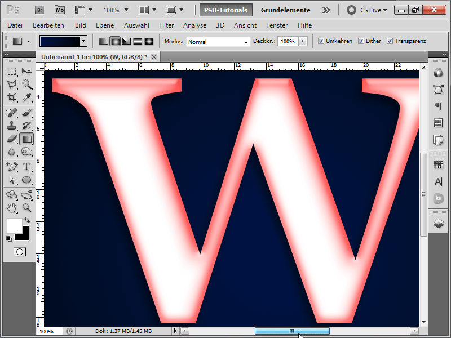Select the Pen tool
Viewport: 451px width, 338px height.
click(x=12, y=166)
